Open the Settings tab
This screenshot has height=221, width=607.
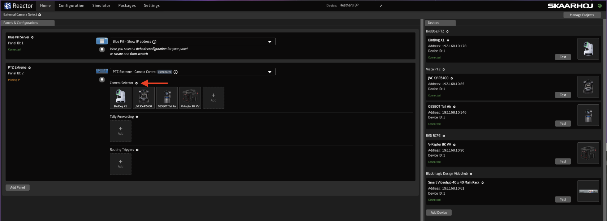pyautogui.click(x=152, y=6)
